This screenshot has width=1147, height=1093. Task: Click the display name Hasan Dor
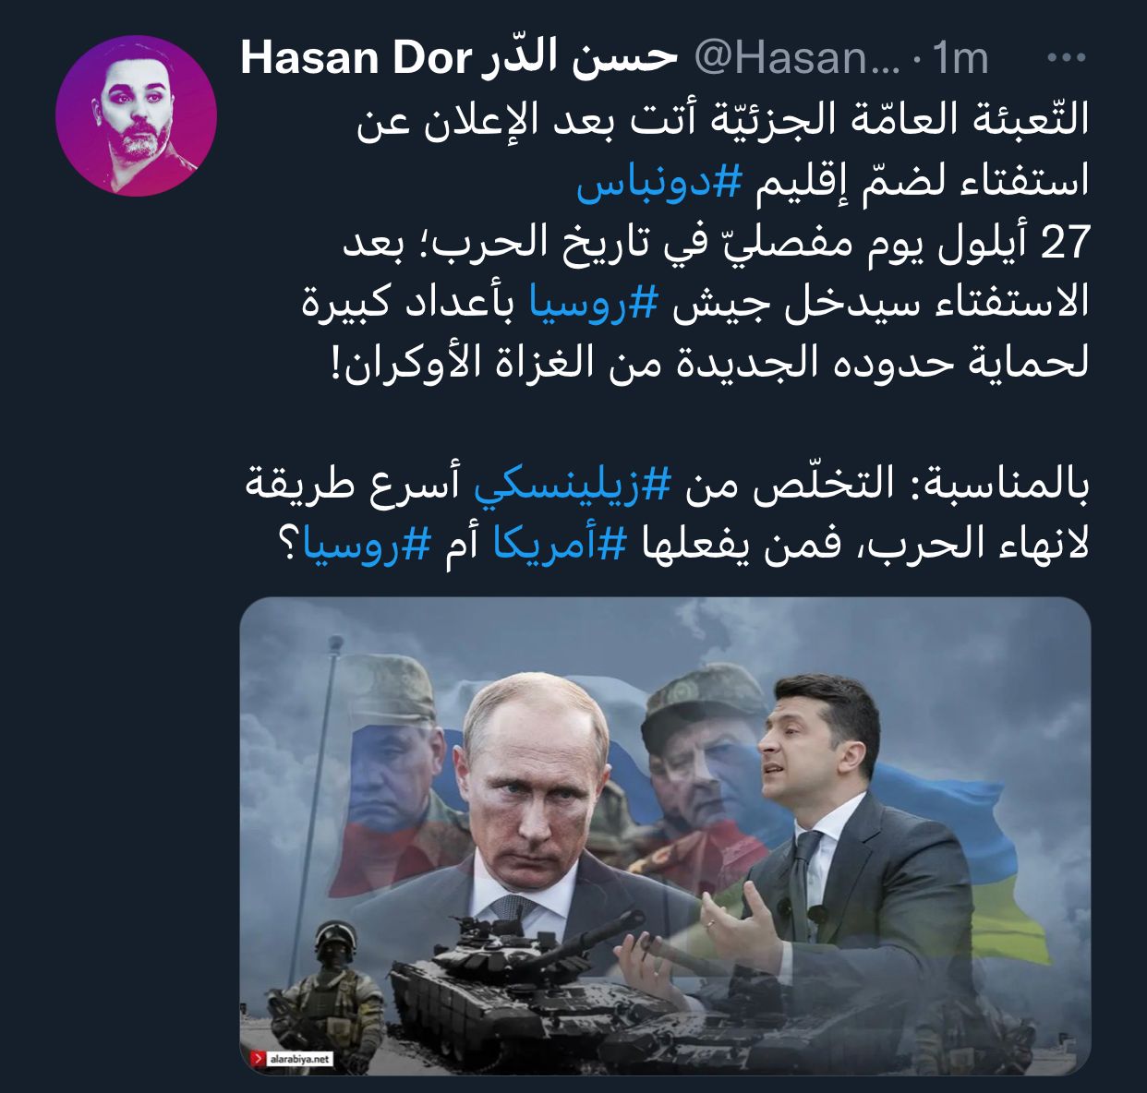[x=356, y=59]
